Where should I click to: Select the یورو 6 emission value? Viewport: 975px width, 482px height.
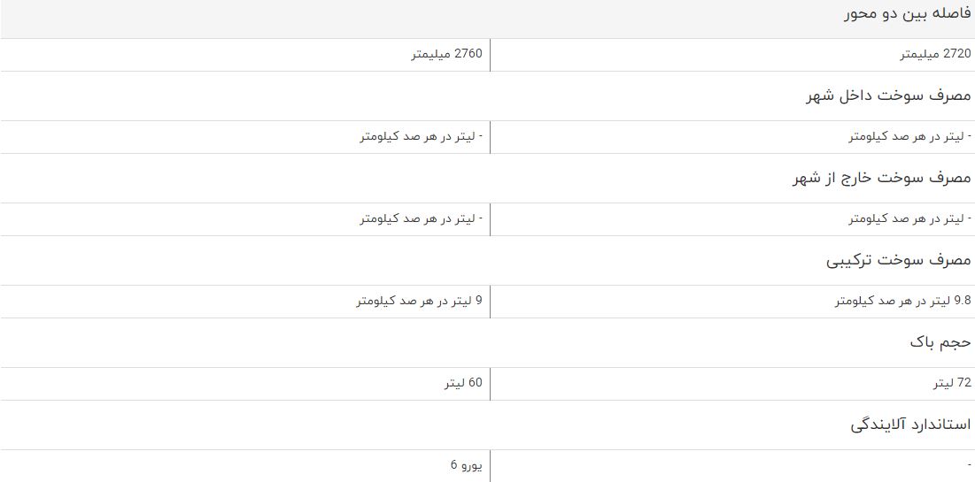[467, 466]
